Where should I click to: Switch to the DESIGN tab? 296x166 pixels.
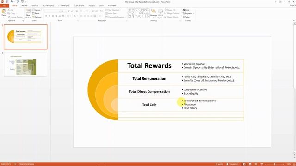click(35, 6)
